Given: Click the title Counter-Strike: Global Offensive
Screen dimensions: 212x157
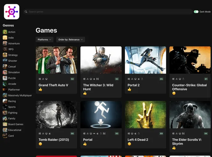Looking at the screenshot, I should click(x=190, y=87).
